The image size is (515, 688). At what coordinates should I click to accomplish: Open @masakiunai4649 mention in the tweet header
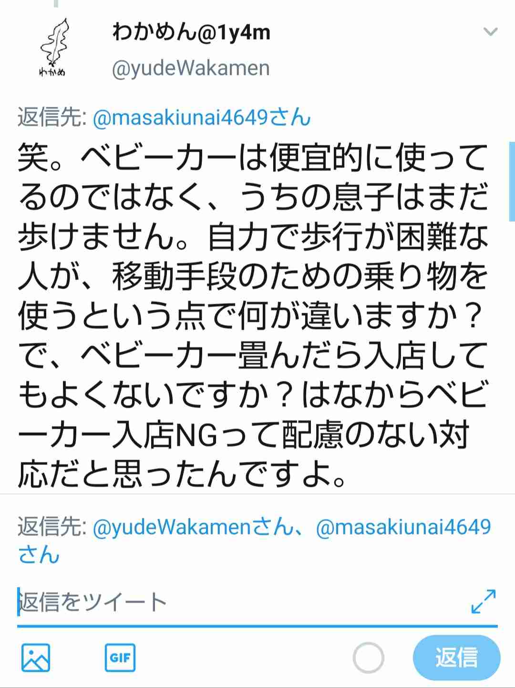point(202,117)
